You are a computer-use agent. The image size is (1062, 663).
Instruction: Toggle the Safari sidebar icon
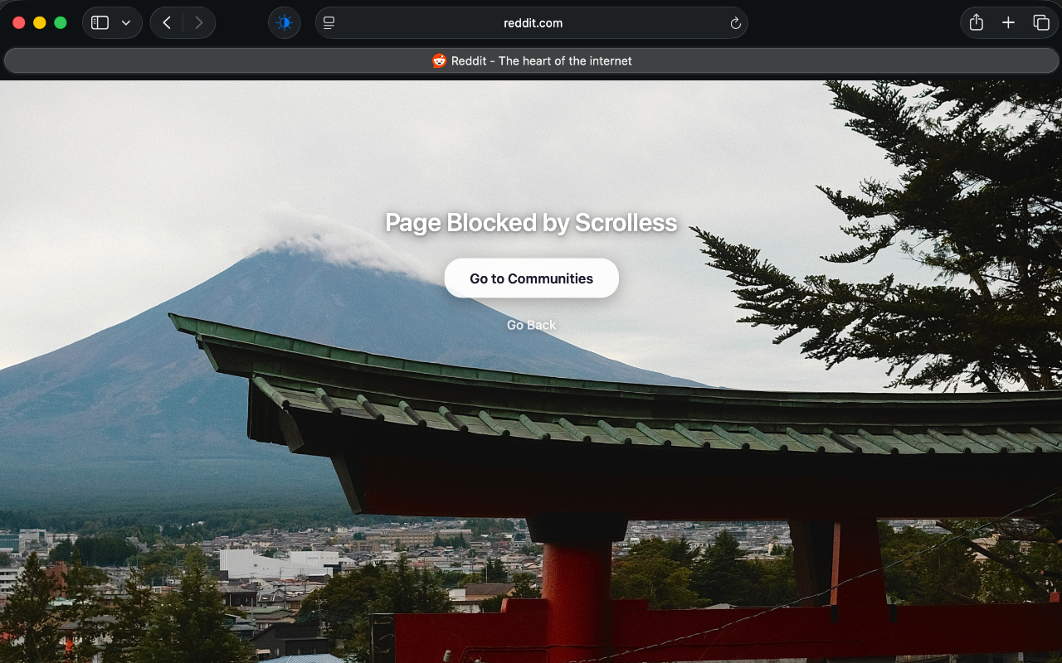(x=100, y=23)
